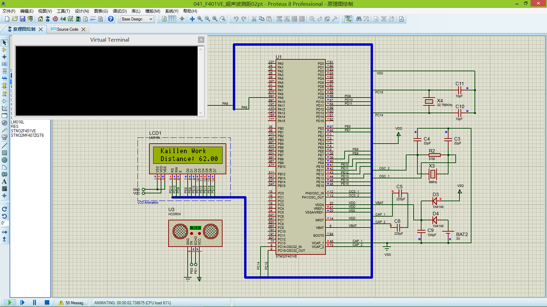Open the 调试(D) menu
The image size is (547, 307).
[119, 11]
